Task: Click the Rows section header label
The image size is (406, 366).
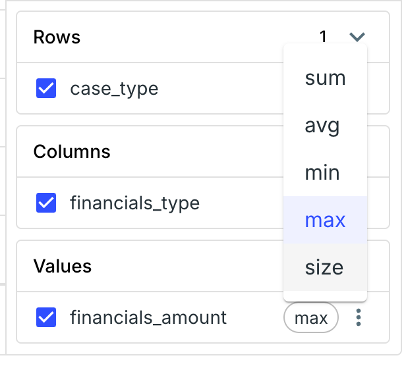Action: 57,37
